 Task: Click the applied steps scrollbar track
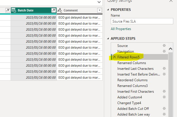tap(170, 84)
